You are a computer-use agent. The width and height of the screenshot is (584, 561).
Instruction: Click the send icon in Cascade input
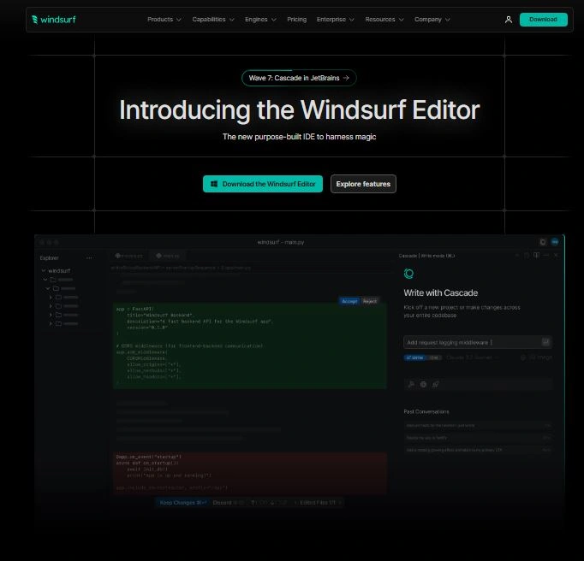point(545,342)
